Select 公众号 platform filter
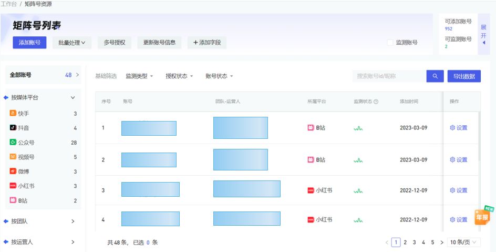The image size is (496, 252). [43, 143]
